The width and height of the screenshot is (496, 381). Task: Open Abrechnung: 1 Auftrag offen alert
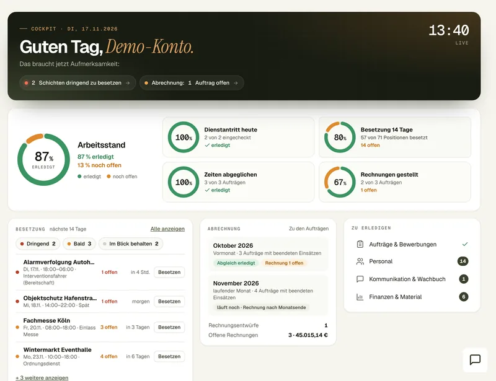pyautogui.click(x=192, y=83)
